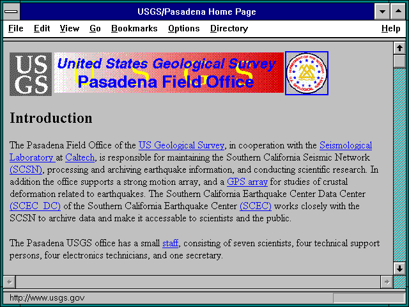The height and width of the screenshot is (307, 409).
Task: Follow the GPS array link
Action: click(x=247, y=182)
